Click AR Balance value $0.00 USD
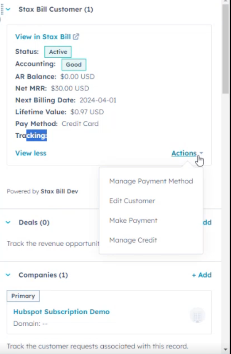This screenshot has width=231, height=354. (x=77, y=76)
